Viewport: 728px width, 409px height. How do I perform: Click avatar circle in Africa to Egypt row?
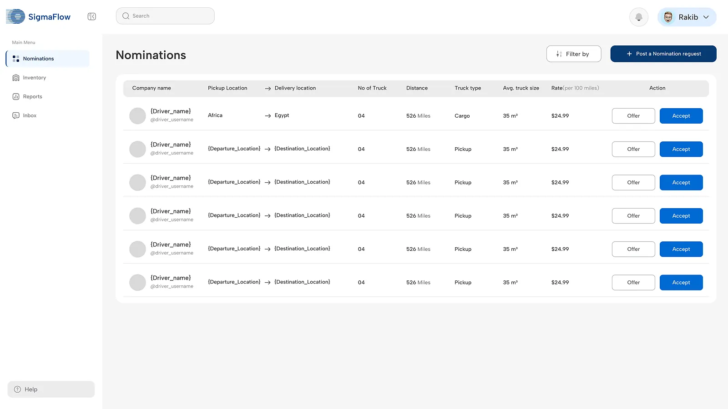tap(137, 116)
